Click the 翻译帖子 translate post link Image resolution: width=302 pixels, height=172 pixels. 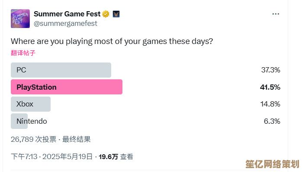[23, 53]
